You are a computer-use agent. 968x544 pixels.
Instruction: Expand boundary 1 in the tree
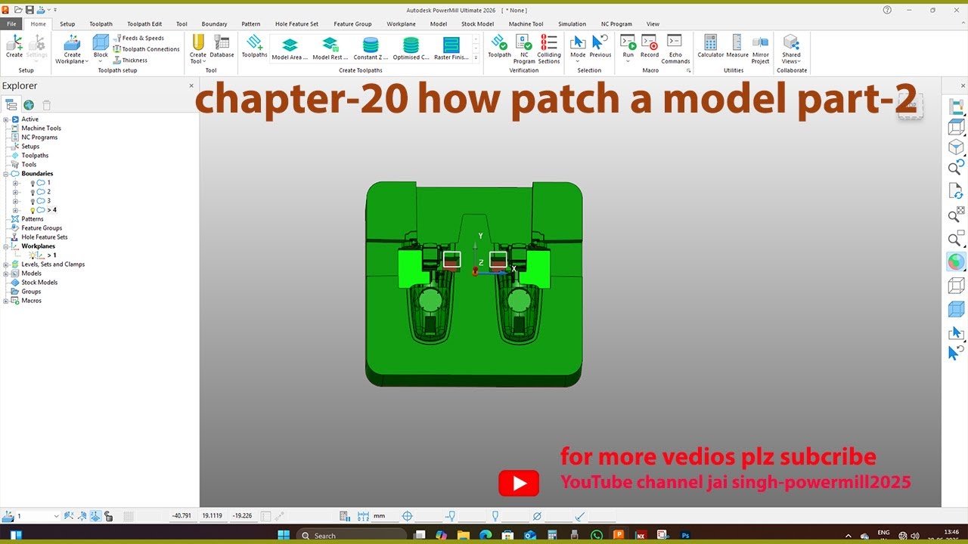(16, 183)
